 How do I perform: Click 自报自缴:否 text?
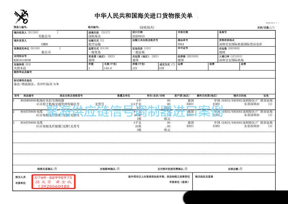pos(235,169)
